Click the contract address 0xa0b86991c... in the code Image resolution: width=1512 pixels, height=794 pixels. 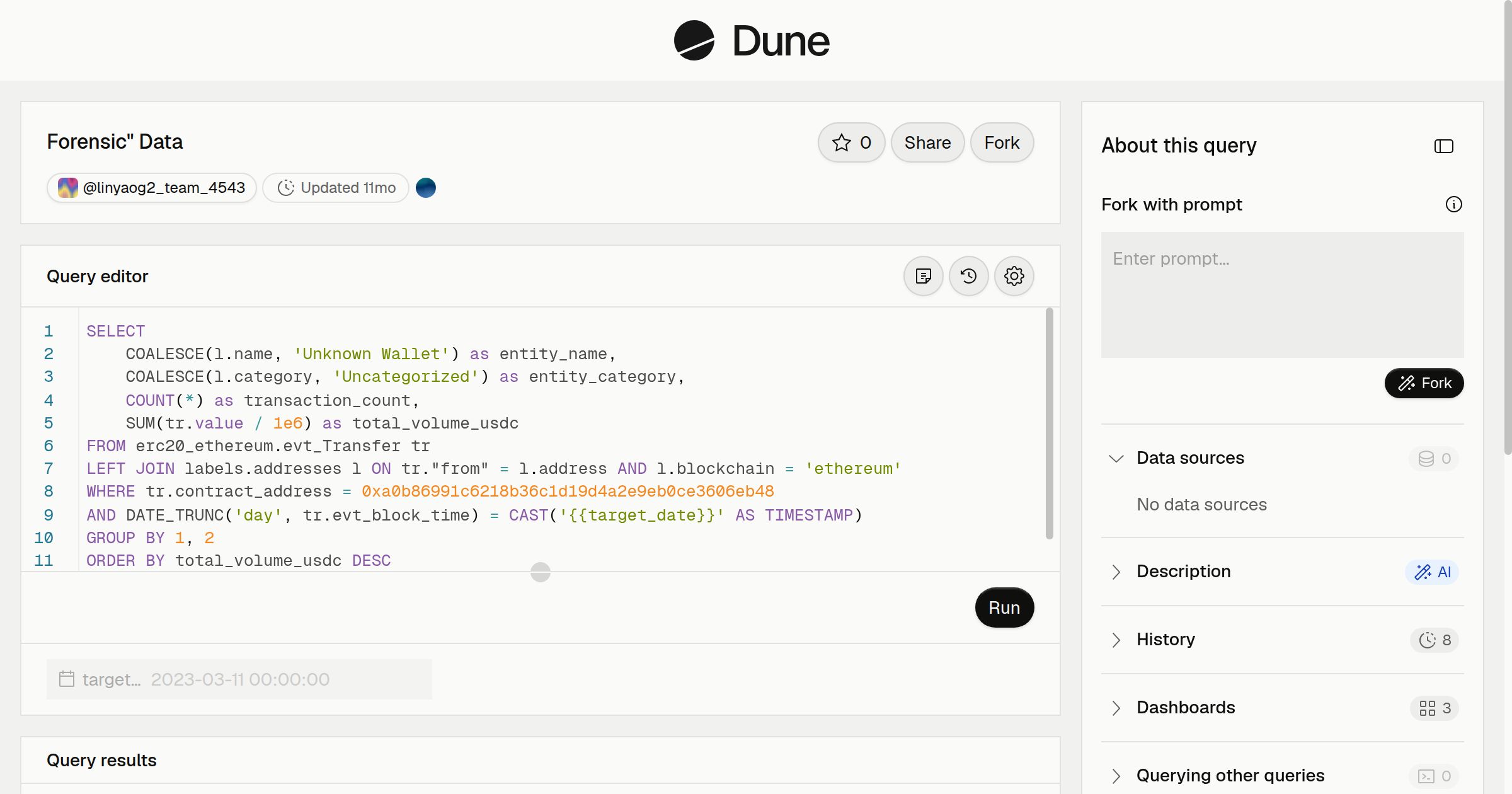[x=568, y=491]
